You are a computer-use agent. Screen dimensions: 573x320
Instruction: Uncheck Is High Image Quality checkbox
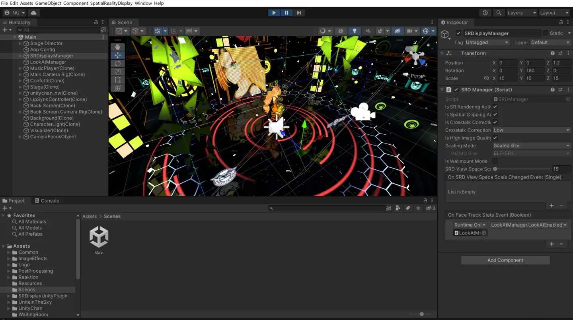pos(495,138)
